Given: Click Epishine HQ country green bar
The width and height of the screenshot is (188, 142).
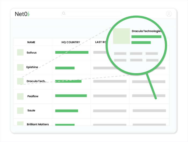Looking at the screenshot, I should point(65,68).
